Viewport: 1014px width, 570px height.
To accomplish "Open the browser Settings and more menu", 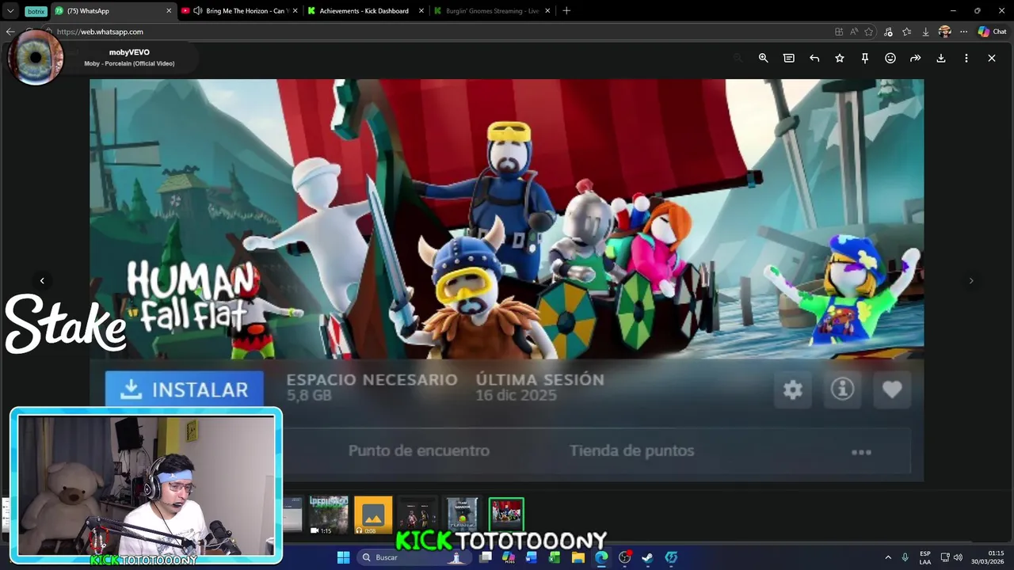I will click(x=963, y=32).
